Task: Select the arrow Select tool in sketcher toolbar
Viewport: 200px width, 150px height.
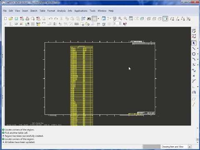Action: point(194,43)
